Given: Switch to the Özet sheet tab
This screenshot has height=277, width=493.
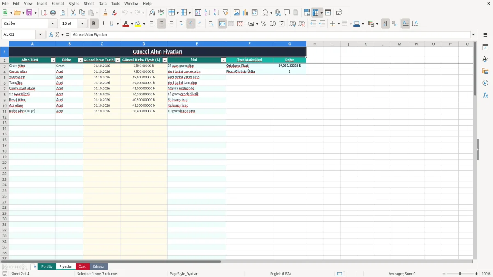Looking at the screenshot, I should [82, 267].
